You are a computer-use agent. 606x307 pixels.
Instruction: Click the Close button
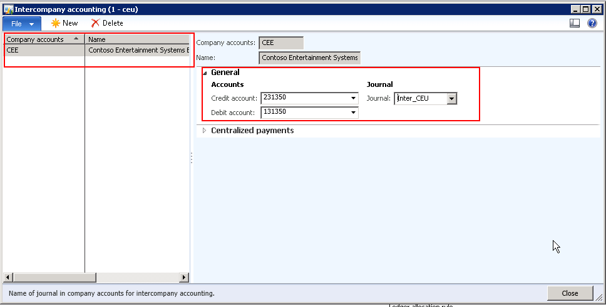pyautogui.click(x=570, y=293)
